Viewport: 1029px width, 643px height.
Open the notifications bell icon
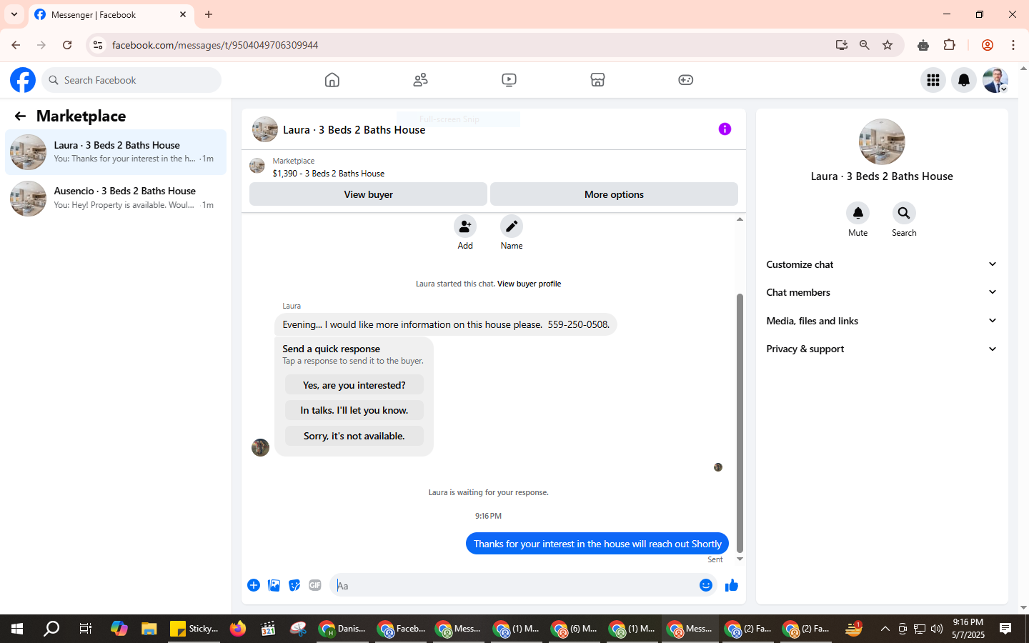[x=964, y=80]
